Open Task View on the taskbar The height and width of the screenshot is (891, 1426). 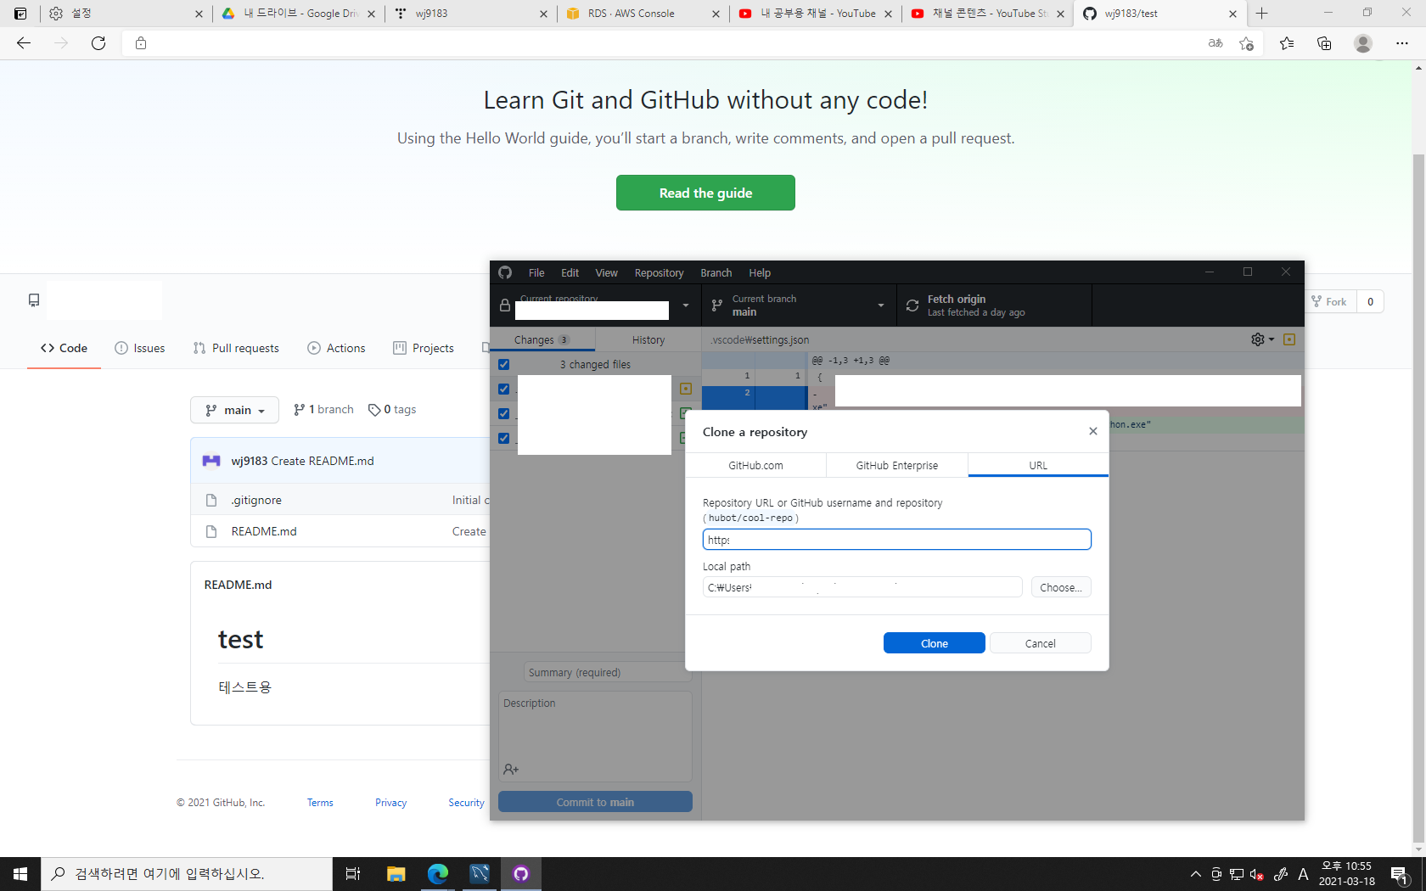(x=353, y=874)
